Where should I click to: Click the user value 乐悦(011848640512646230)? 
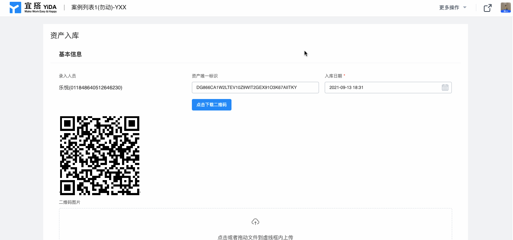(x=91, y=88)
